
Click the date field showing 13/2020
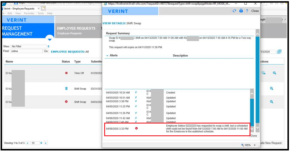click(268, 52)
